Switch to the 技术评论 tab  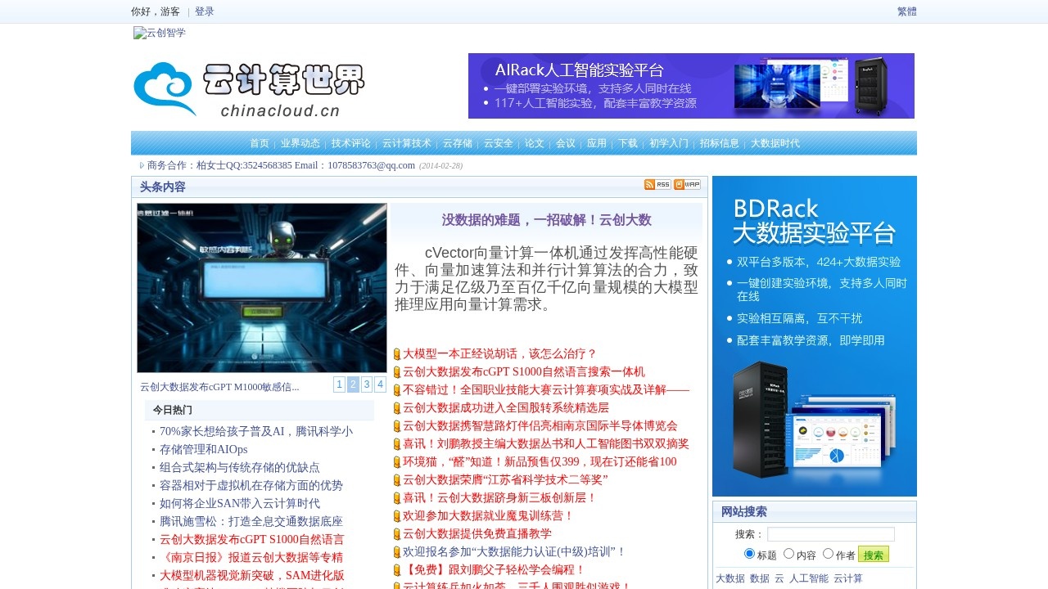pos(351,142)
